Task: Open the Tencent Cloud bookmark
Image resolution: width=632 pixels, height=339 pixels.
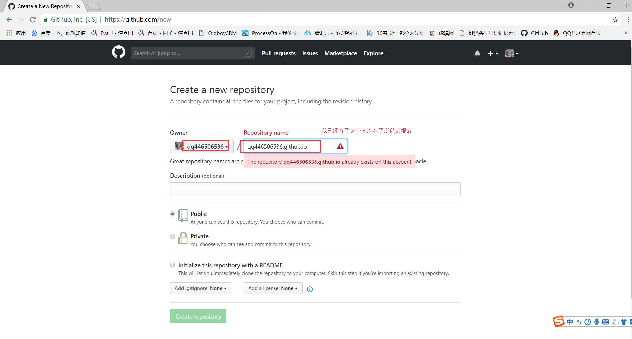Action: tap(333, 33)
